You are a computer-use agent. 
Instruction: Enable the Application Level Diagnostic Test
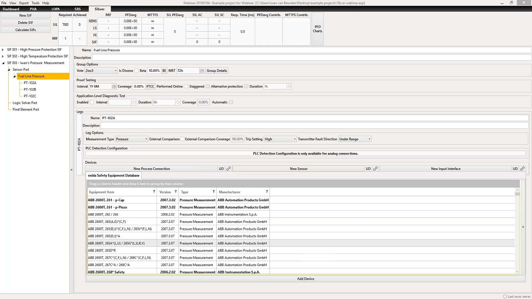coord(92,102)
